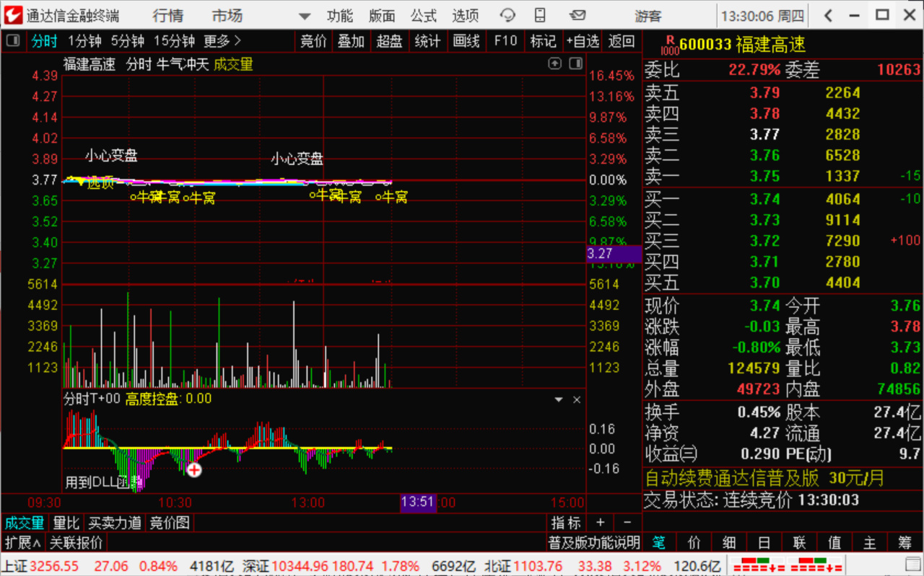Select the 筹 tab in the quote panel

click(905, 542)
